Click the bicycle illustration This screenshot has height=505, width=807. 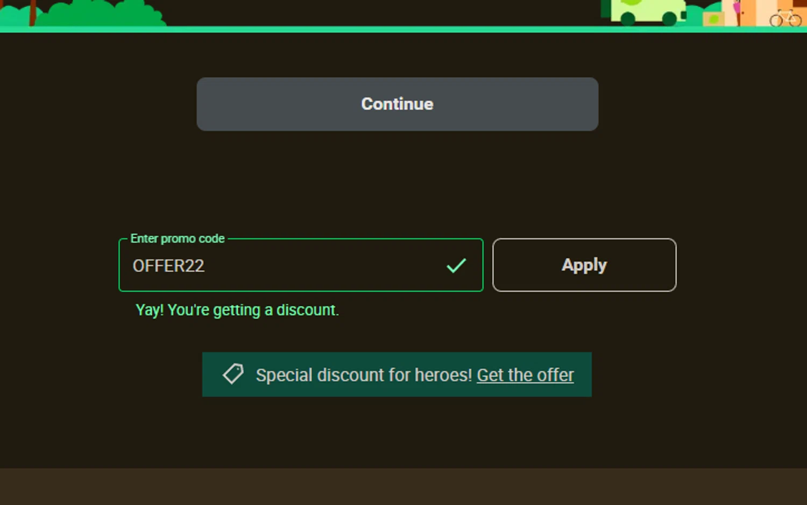(785, 18)
